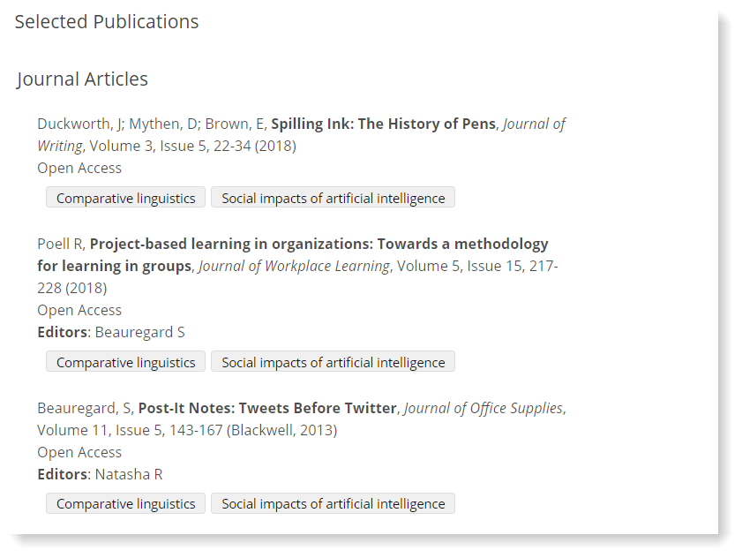Viewport: 742px width, 558px height.
Task: Click editor name "Natasha R"
Action: point(129,474)
